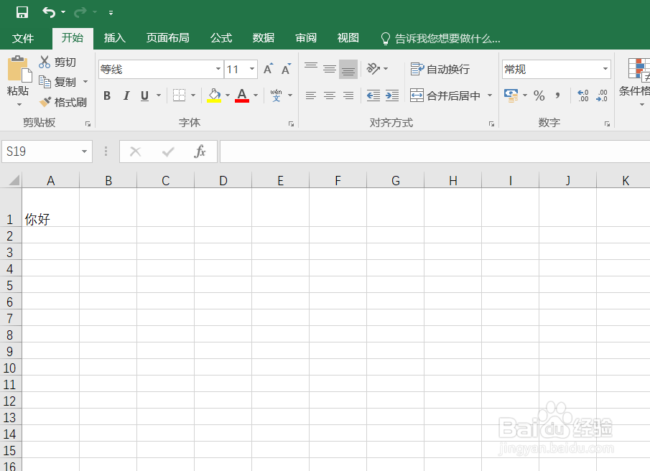
Task: Click the Increase Decimal icon
Action: pyautogui.click(x=582, y=95)
